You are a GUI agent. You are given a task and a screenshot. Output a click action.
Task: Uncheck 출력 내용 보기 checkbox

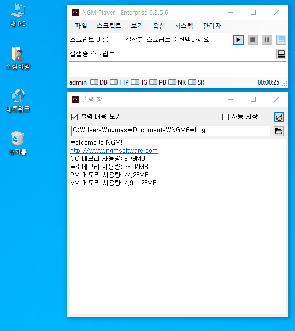(74, 117)
